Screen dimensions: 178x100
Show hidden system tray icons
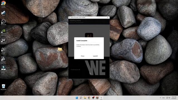pos(160,98)
